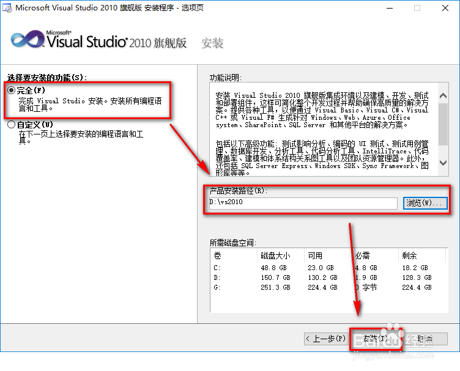Go back with 上一步(P) button
Screen dimensions: 460x371
coord(326,339)
